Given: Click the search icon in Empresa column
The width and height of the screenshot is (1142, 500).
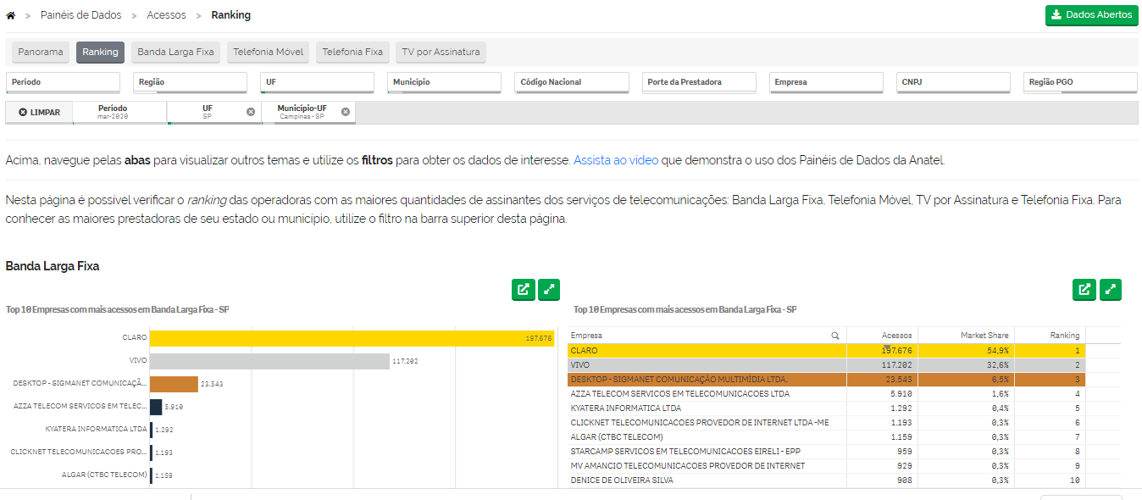Looking at the screenshot, I should (x=835, y=336).
